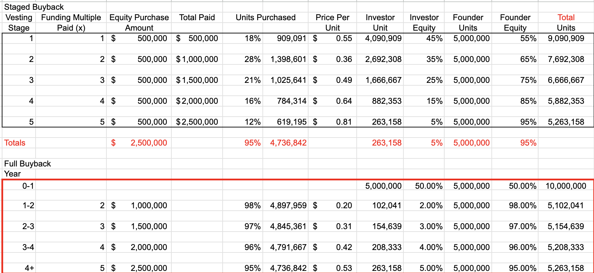Select the 1,666,667 investor unit cell
594x273 pixels.
[383, 80]
